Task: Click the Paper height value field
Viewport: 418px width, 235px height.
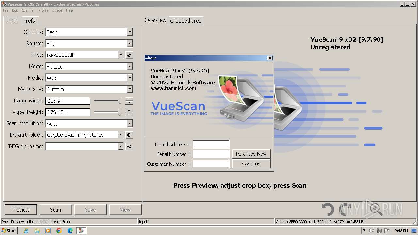Action: 68,112
